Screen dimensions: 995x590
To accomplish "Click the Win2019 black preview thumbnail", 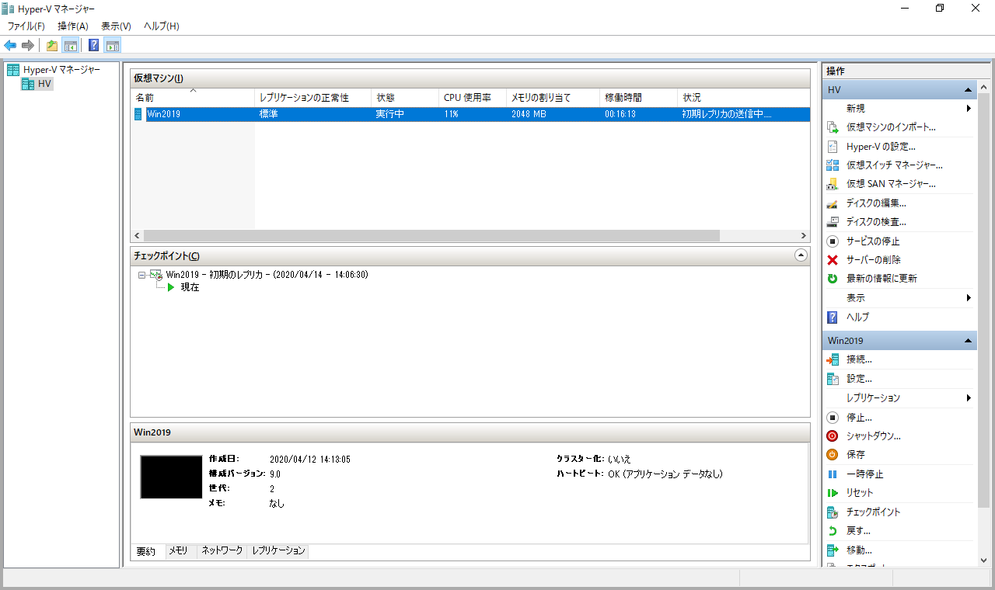I will (171, 477).
